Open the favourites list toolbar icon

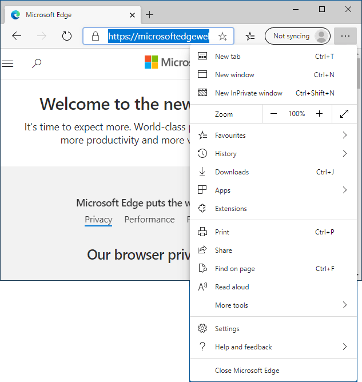coord(250,36)
